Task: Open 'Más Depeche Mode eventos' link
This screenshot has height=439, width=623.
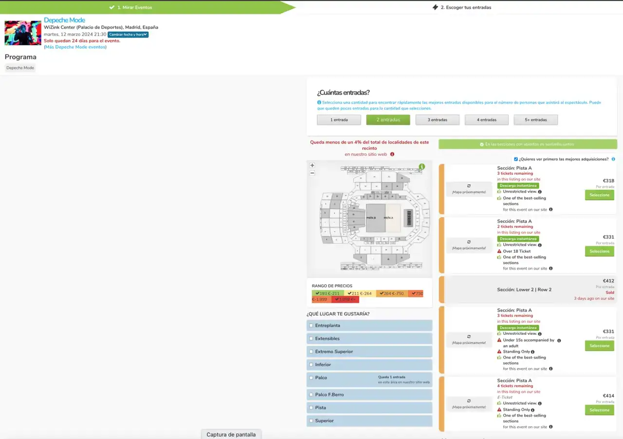Action: [75, 47]
